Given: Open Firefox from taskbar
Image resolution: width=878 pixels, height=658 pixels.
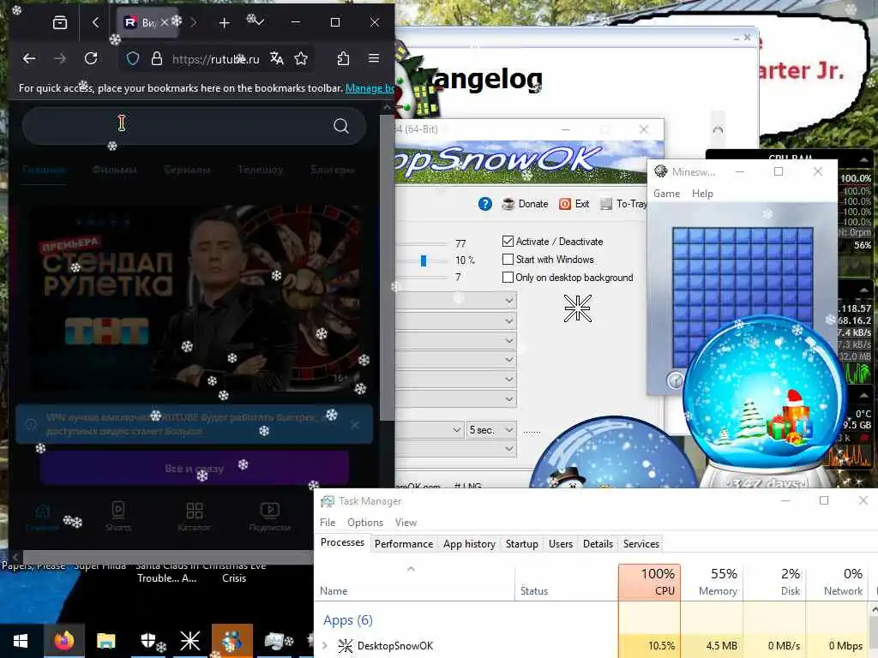Looking at the screenshot, I should click(63, 641).
